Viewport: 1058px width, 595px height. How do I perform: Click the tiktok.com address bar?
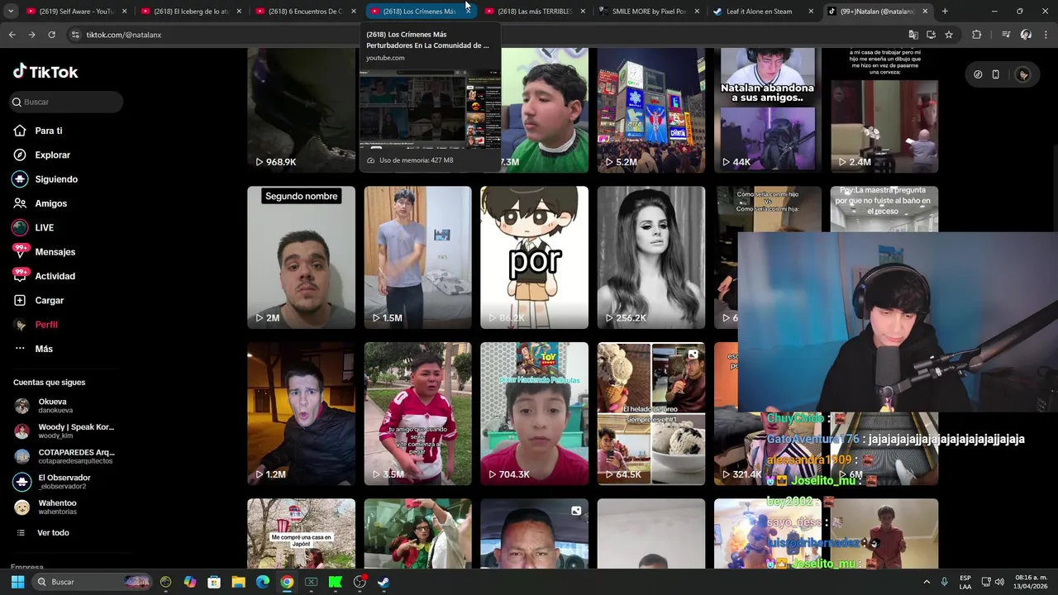[x=488, y=35]
